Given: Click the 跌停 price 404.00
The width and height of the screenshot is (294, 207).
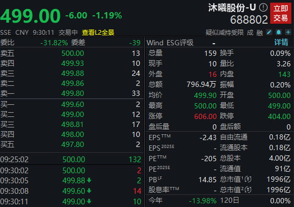Looking at the screenshot, I should [279, 116].
